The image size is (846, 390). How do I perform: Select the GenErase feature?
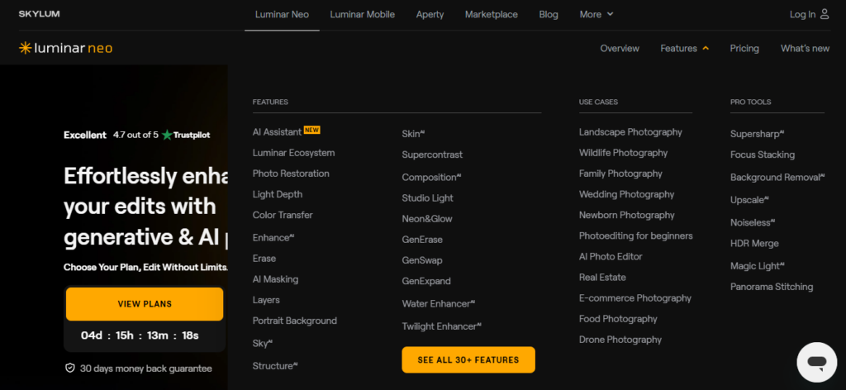422,240
